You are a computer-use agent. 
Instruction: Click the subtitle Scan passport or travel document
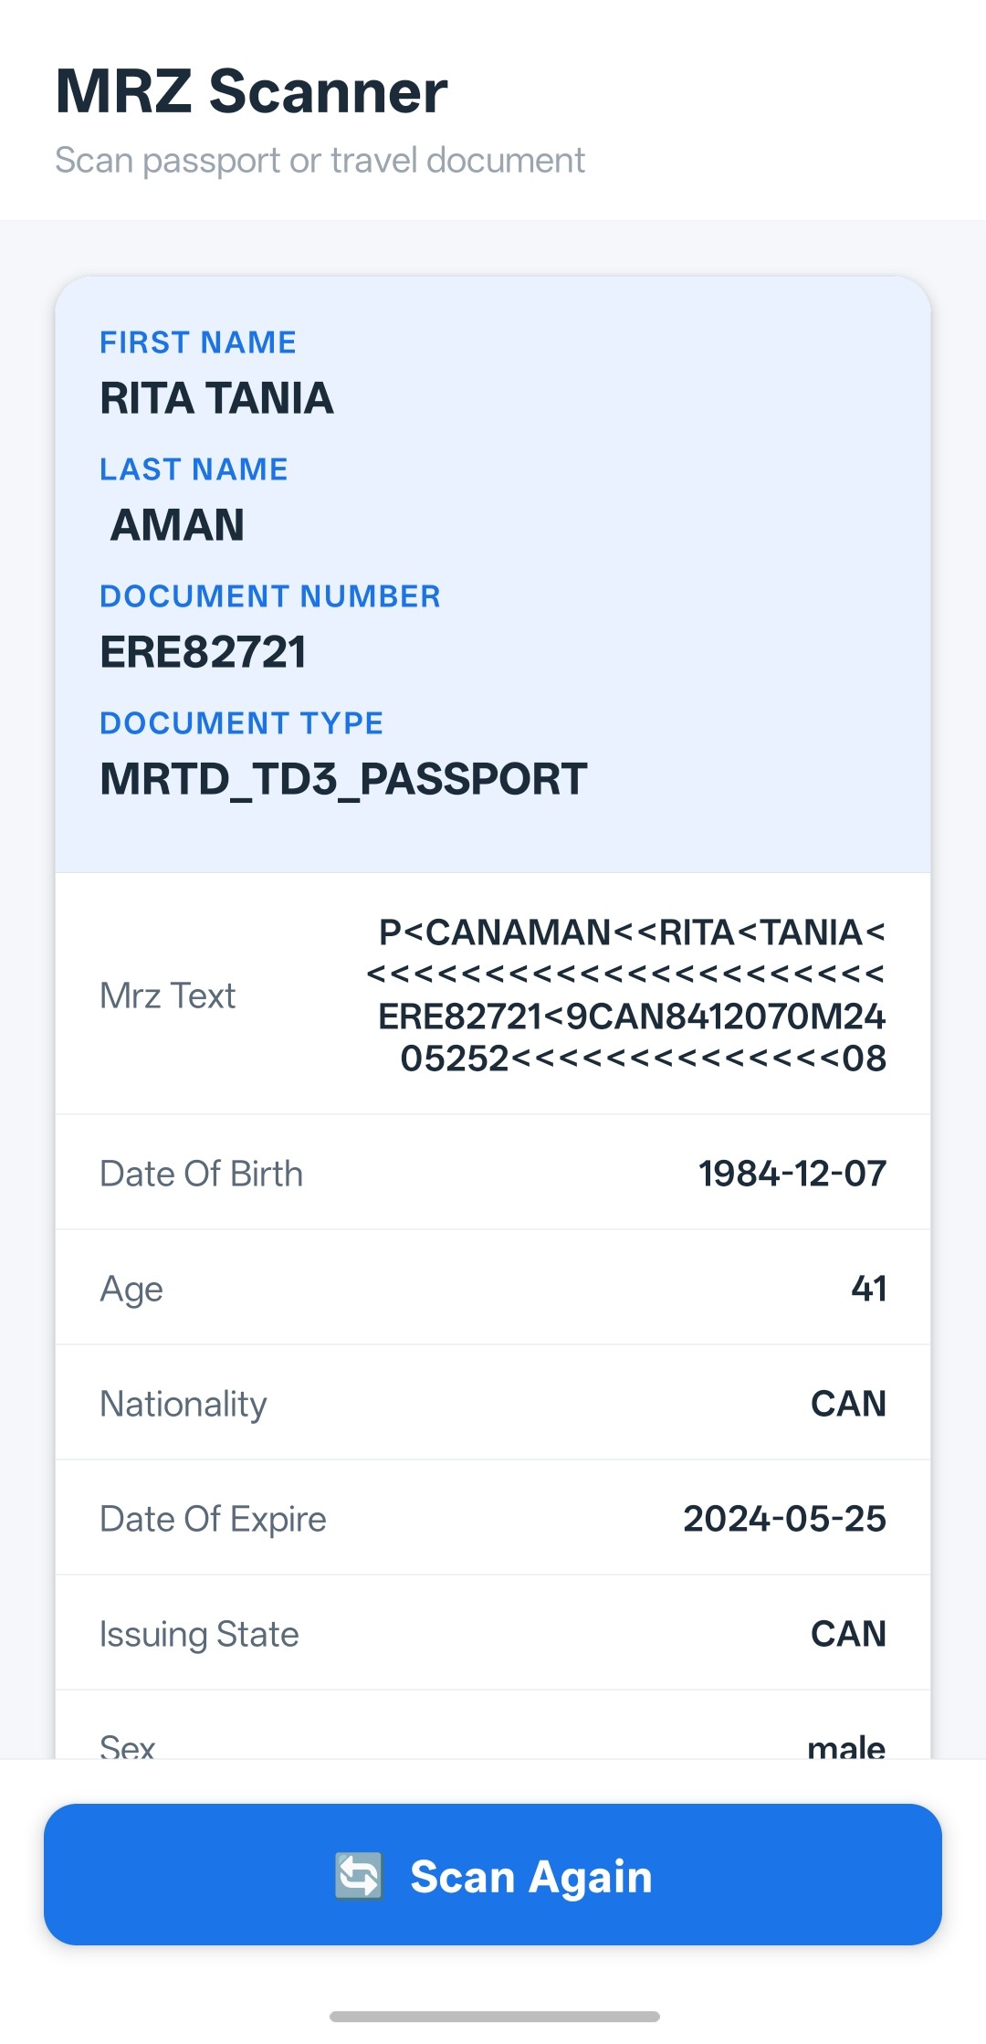320,161
